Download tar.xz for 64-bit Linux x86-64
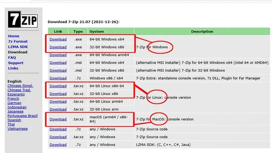This screenshot has width=272, height=153. tap(58, 86)
